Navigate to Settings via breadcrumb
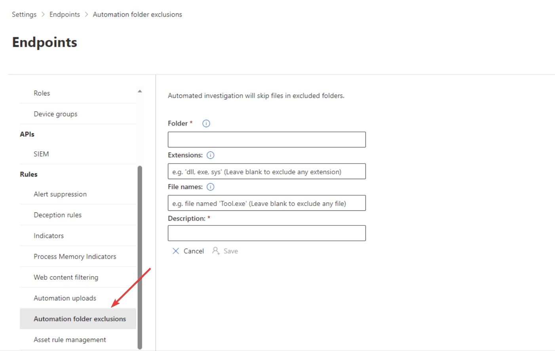Screen dimensions: 555x351 click(24, 14)
